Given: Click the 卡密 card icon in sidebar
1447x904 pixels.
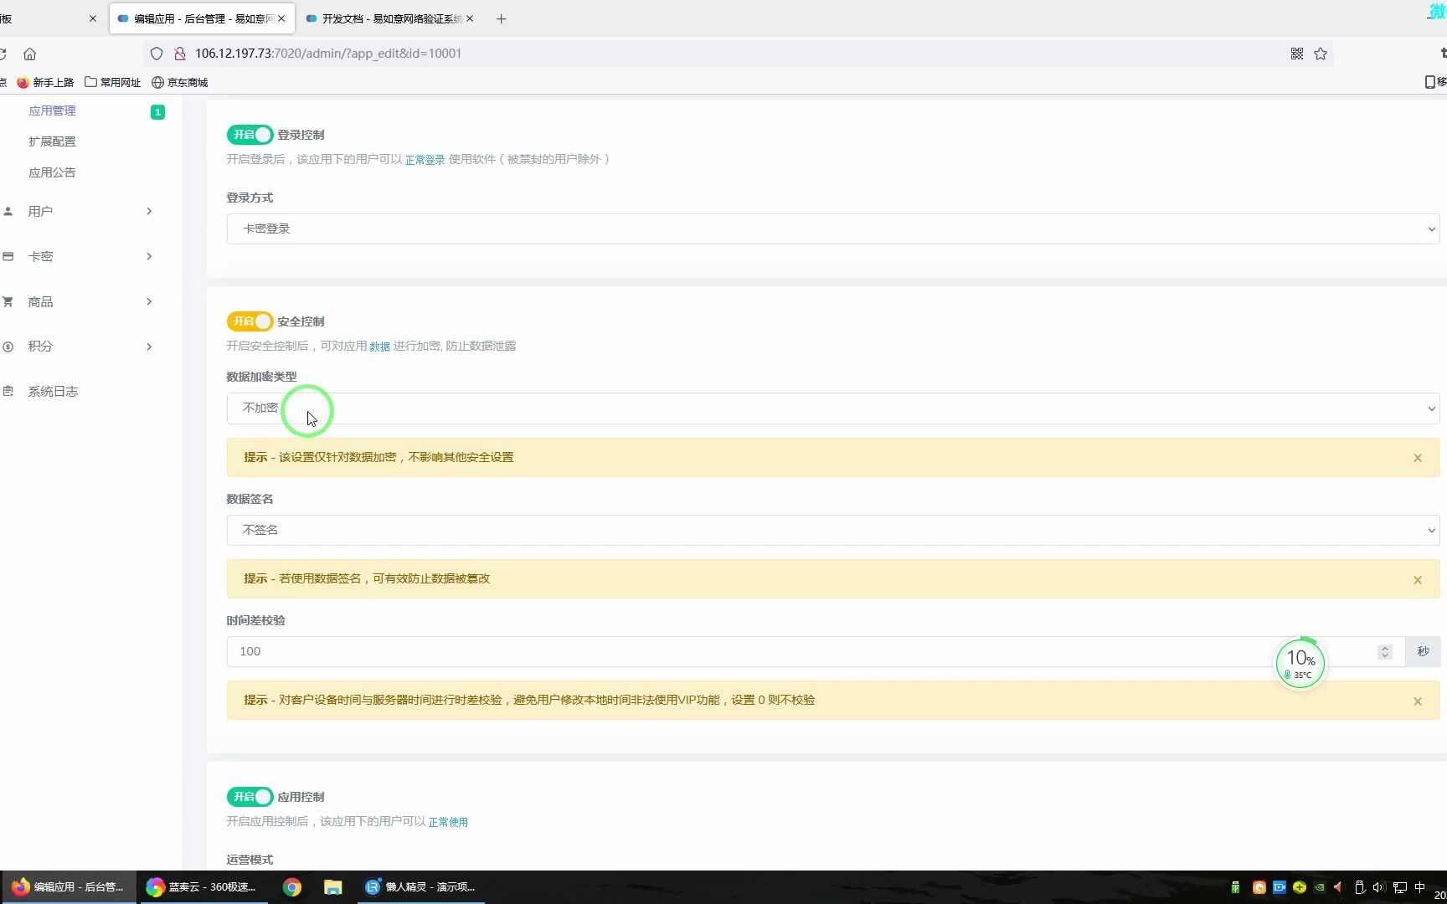Looking at the screenshot, I should 8,256.
